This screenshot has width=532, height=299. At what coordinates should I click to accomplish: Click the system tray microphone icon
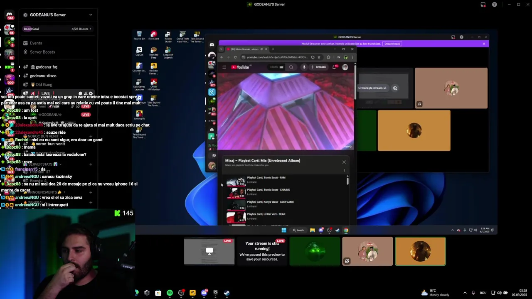click(473, 293)
